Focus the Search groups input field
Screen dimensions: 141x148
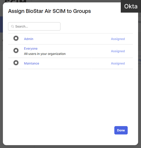(34, 27)
